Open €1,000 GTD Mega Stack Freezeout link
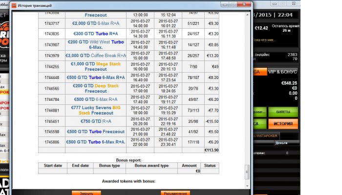The height and width of the screenshot is (195, 342). (x=96, y=67)
